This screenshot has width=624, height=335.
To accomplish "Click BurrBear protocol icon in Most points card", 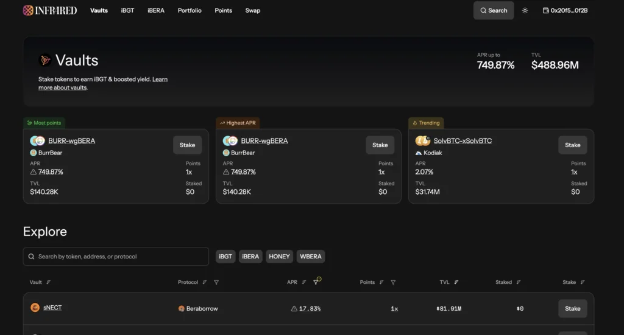I will coord(34,153).
